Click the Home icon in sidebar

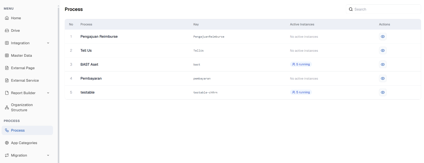pyautogui.click(x=7, y=18)
